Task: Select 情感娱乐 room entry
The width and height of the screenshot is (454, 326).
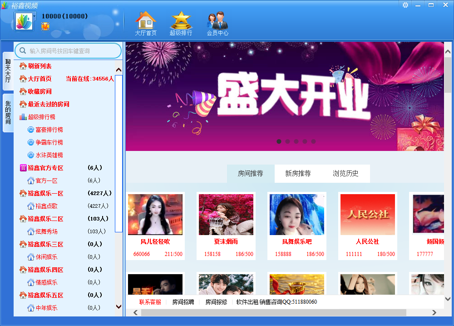Action: pos(46,282)
